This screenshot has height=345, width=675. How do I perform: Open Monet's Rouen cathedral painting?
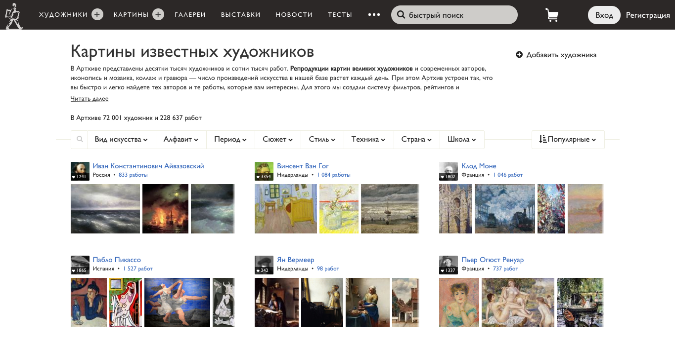pos(455,209)
